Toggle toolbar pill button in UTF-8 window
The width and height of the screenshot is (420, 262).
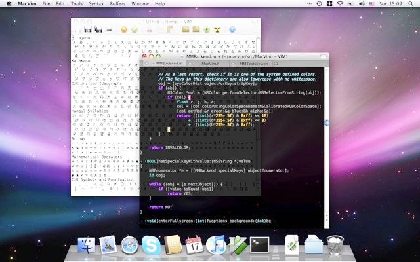click(x=255, y=22)
